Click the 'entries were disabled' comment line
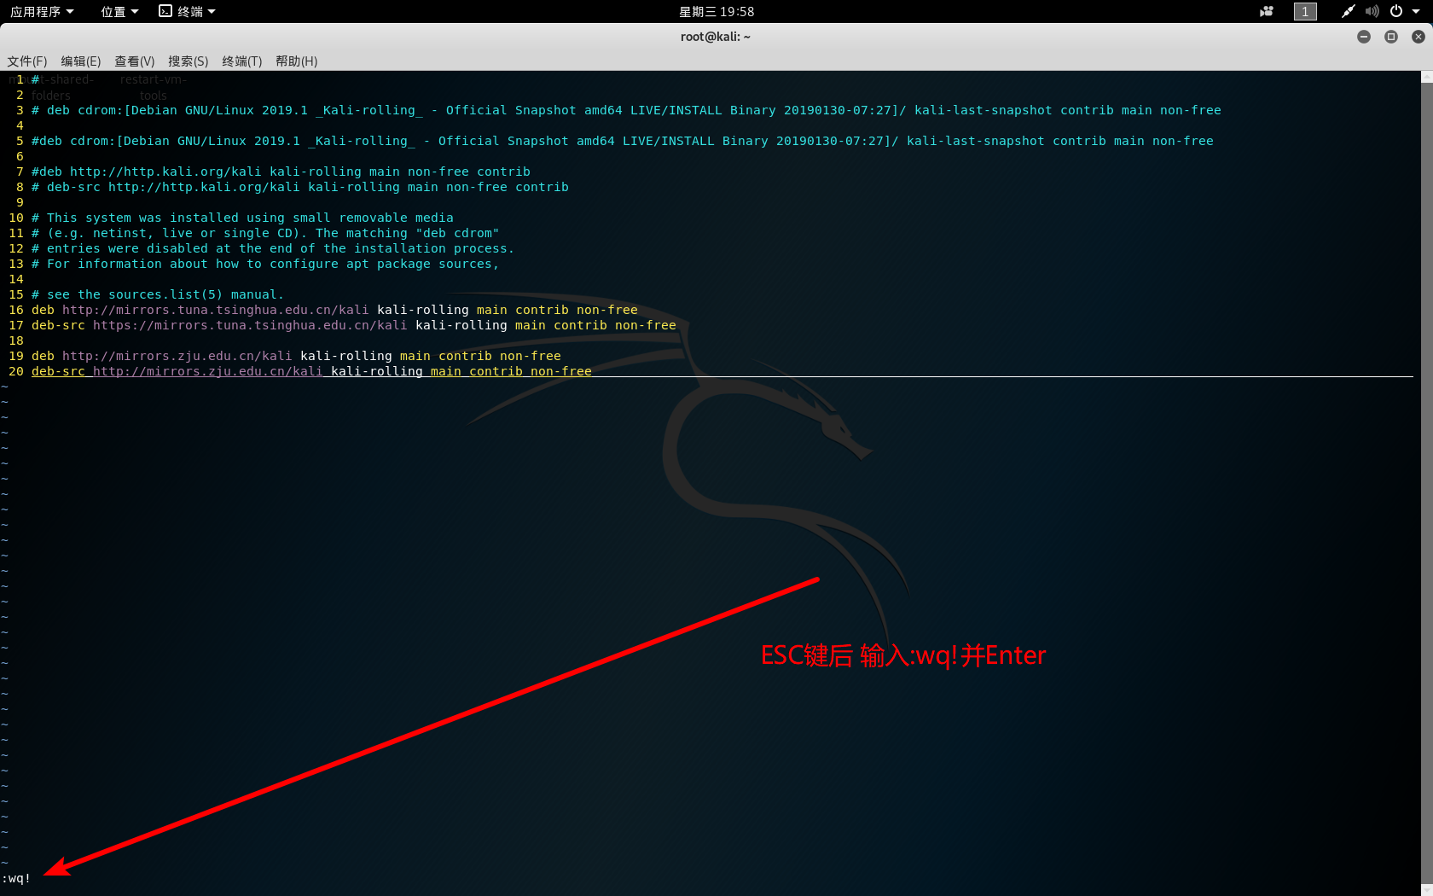The height and width of the screenshot is (896, 1433). coord(273,248)
